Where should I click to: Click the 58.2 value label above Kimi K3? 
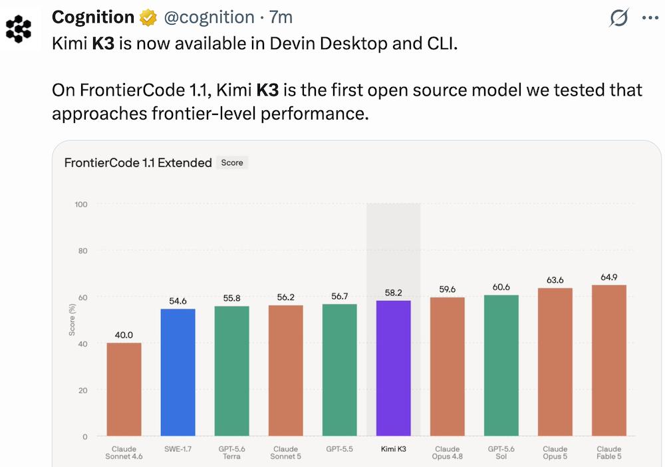pos(394,293)
